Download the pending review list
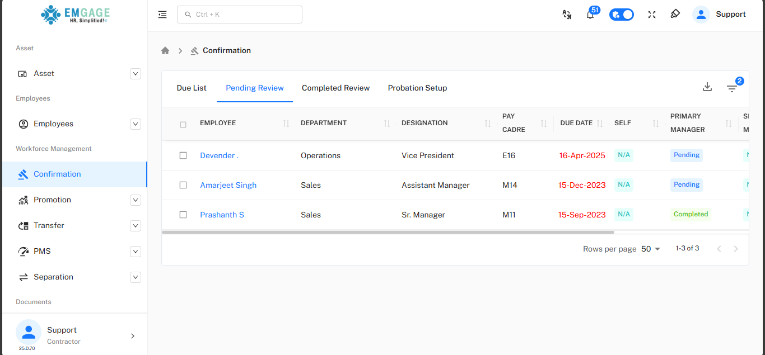 (707, 87)
